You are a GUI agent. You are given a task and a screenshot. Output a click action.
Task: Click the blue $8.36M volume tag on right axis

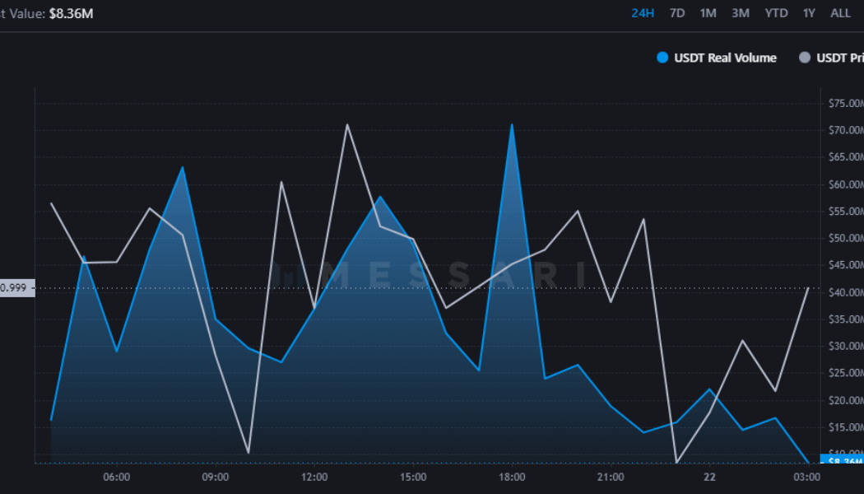click(842, 460)
